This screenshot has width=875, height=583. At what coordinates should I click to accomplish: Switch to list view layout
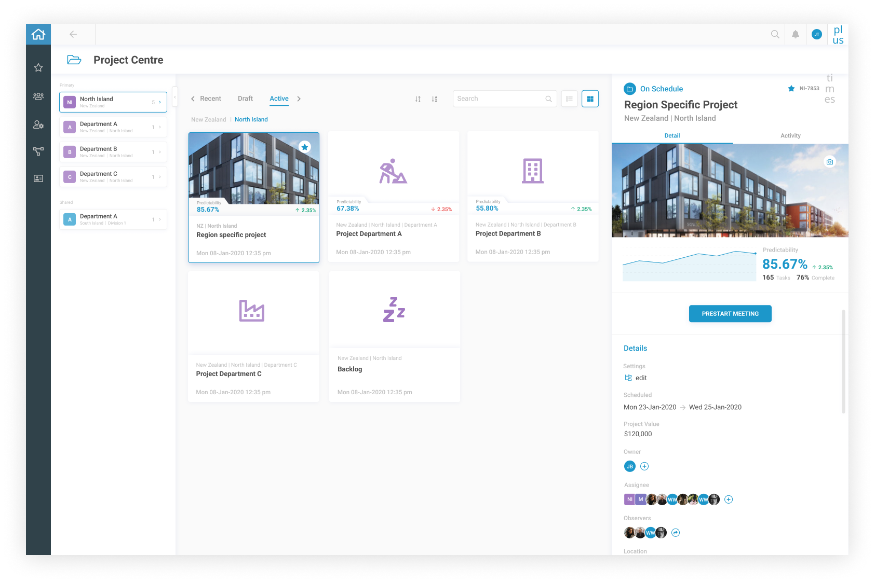[x=569, y=99]
